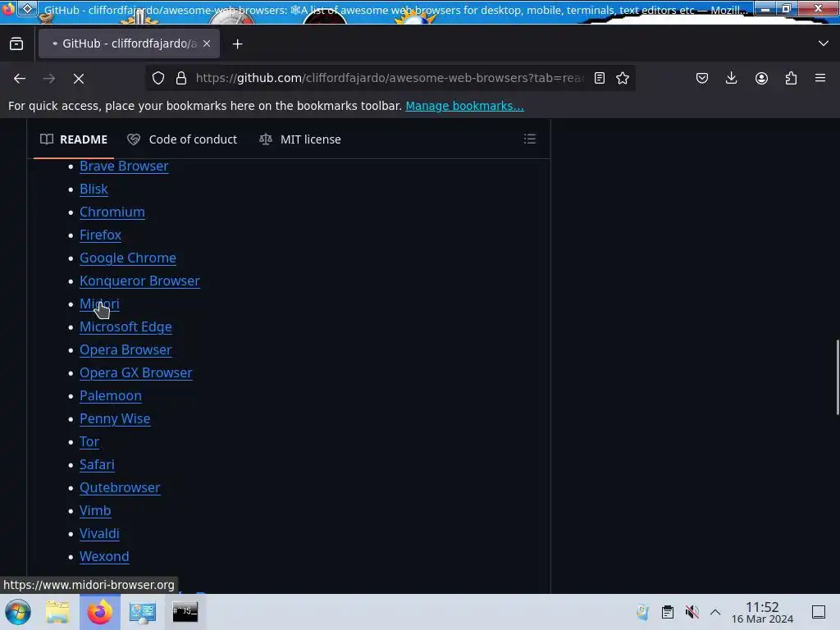Bookmark this page with star

pos(623,78)
